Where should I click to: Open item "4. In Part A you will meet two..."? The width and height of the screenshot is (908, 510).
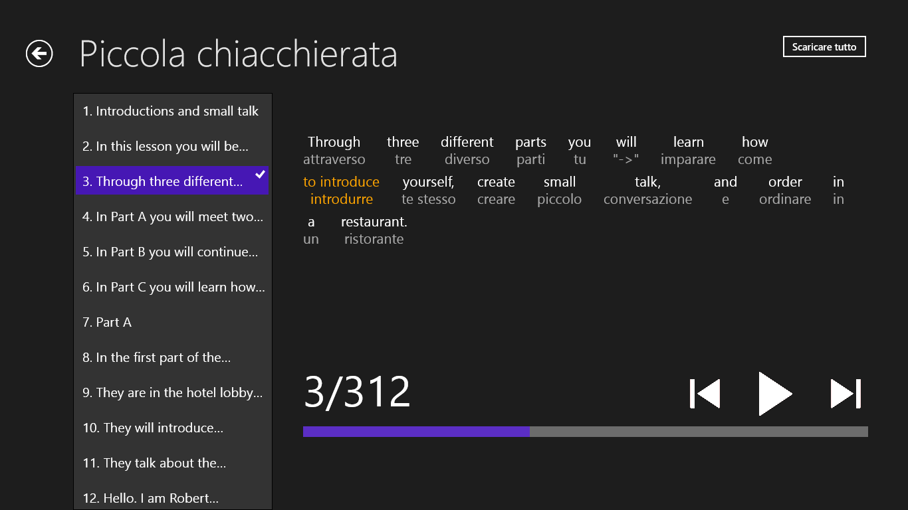click(173, 216)
